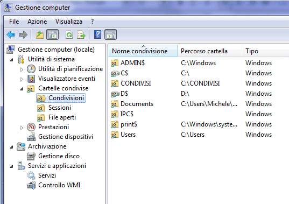Screen dimensions: 289x204
Task: Click the Visualizzatore eventi icon
Action: point(31,79)
